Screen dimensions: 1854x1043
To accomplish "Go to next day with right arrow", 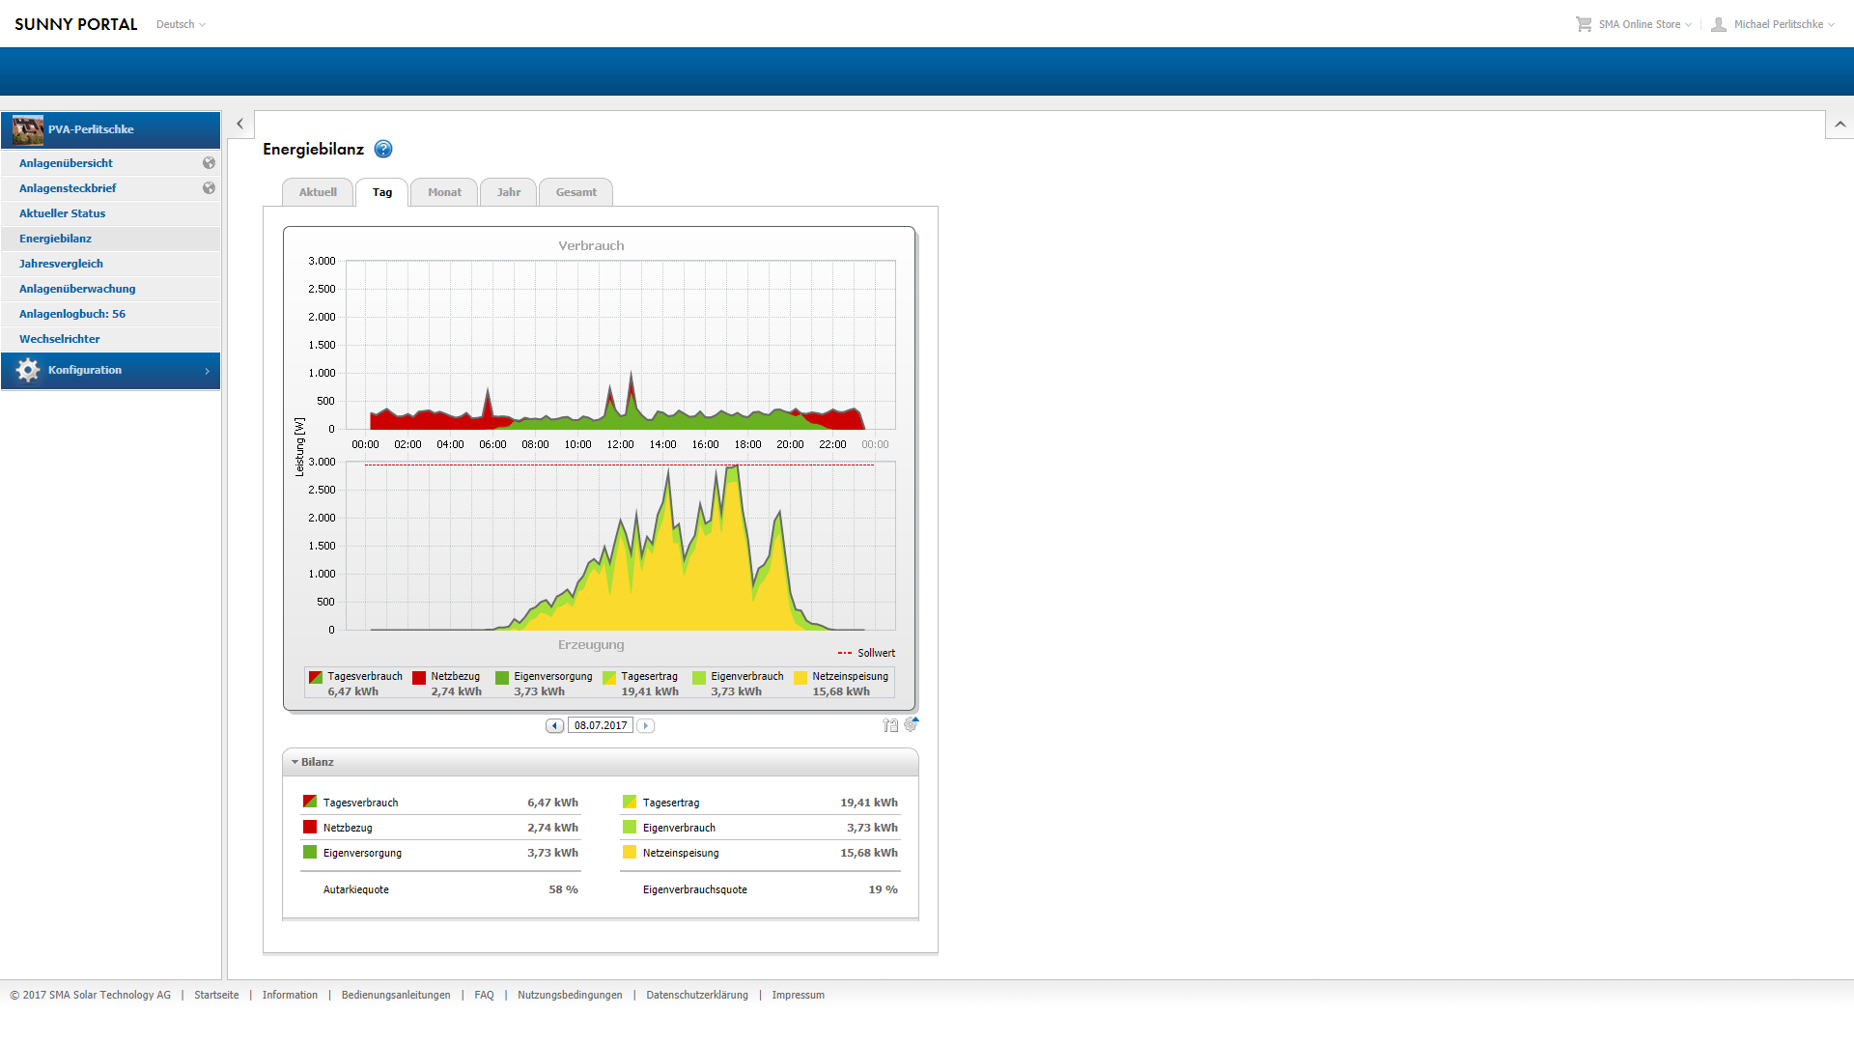I will [646, 725].
